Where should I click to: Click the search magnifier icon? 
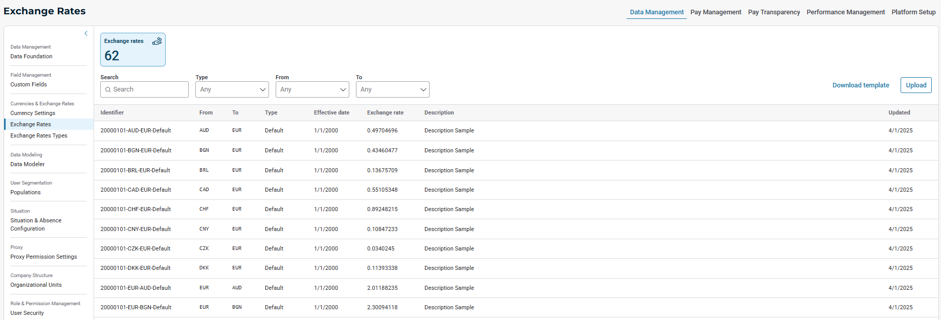tap(108, 89)
